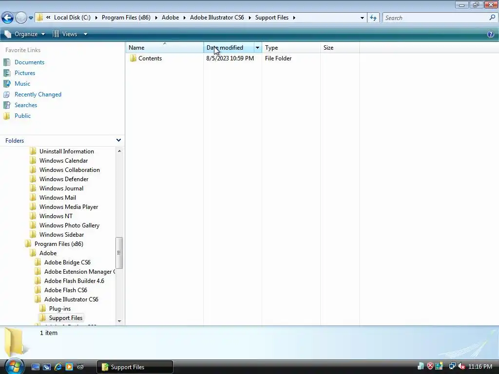This screenshot has height=374, width=499.
Task: Open Public in Favorite Links
Action: tap(22, 116)
